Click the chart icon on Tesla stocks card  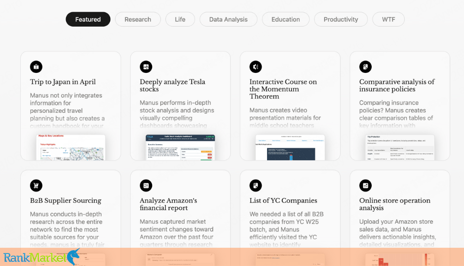[146, 66]
